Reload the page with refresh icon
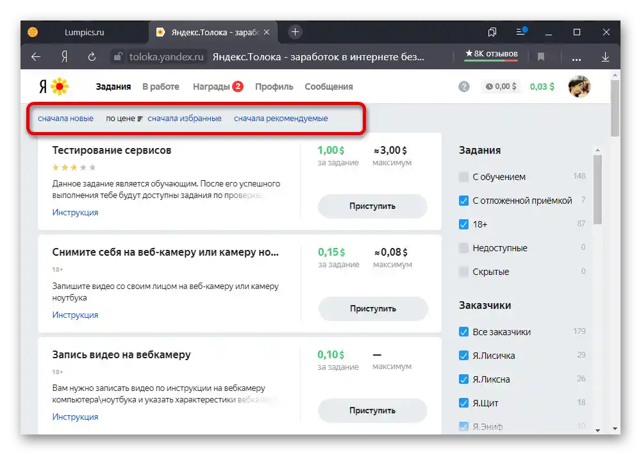This screenshot has height=455, width=641. [x=92, y=57]
